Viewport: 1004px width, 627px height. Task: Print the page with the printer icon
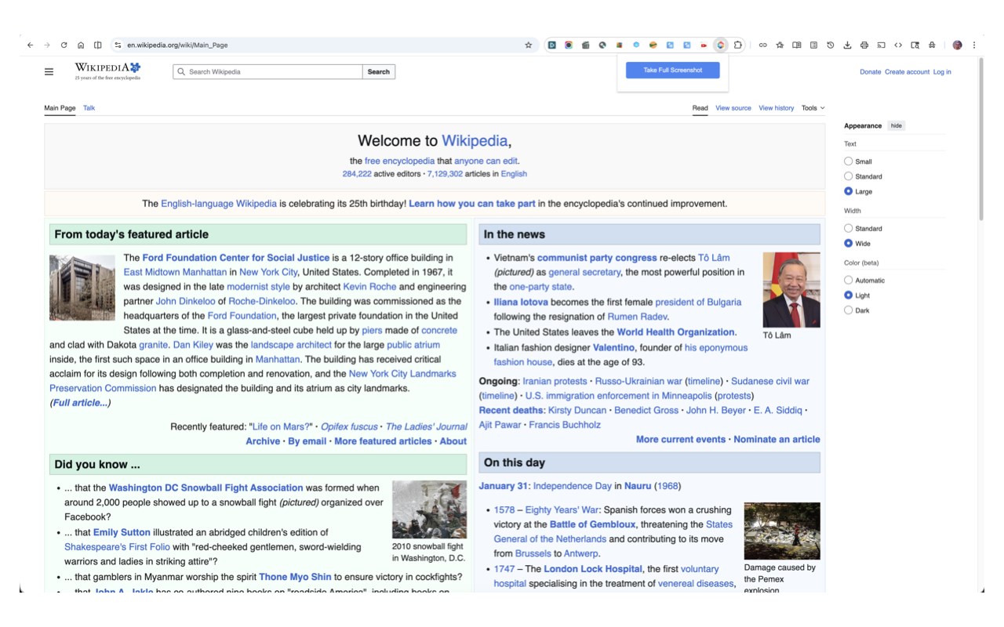click(864, 45)
